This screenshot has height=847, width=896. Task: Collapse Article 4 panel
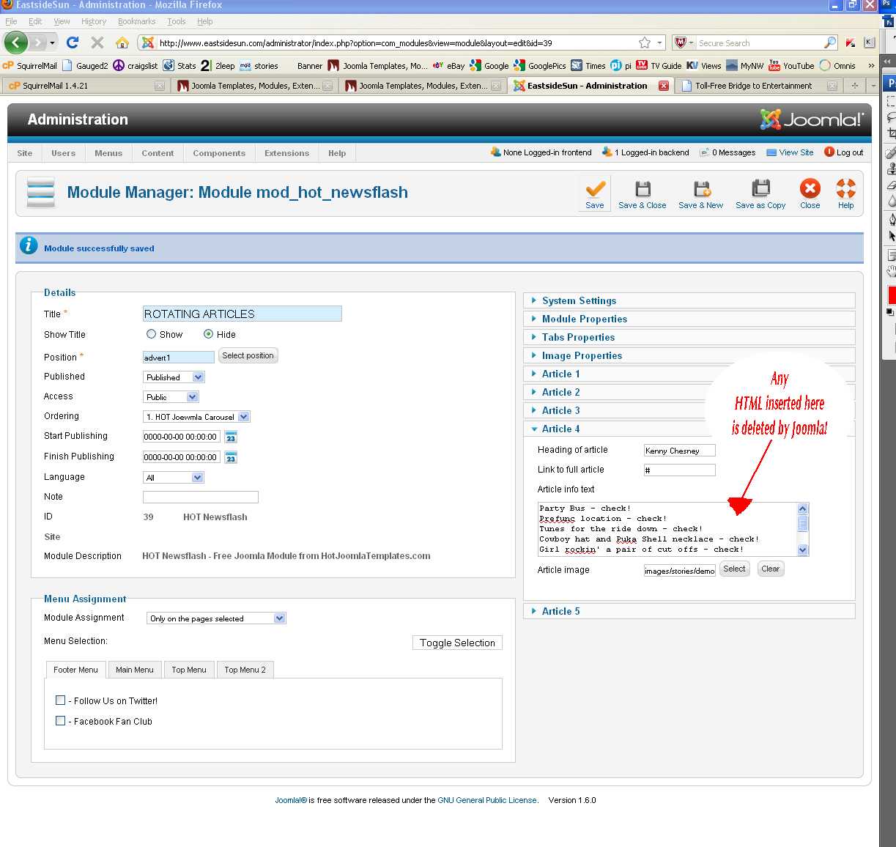(x=689, y=429)
